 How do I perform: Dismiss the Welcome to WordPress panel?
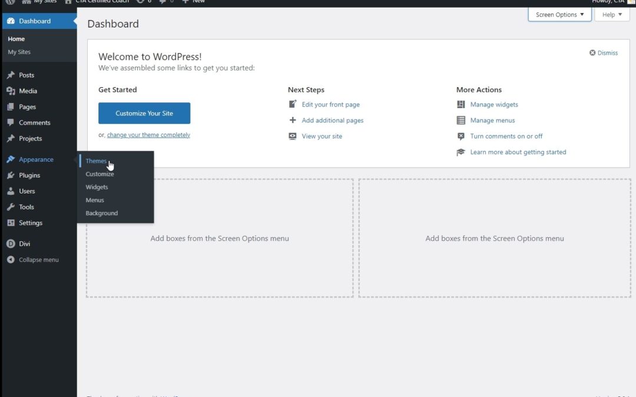point(604,53)
